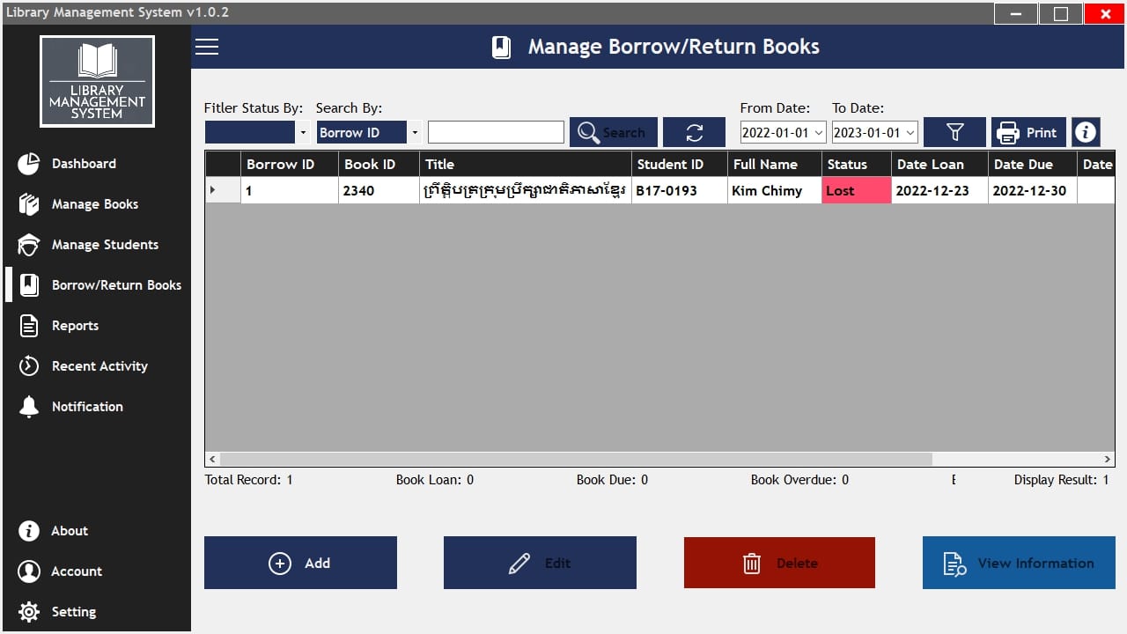
Task: Click the Student ID column header
Action: [680, 164]
